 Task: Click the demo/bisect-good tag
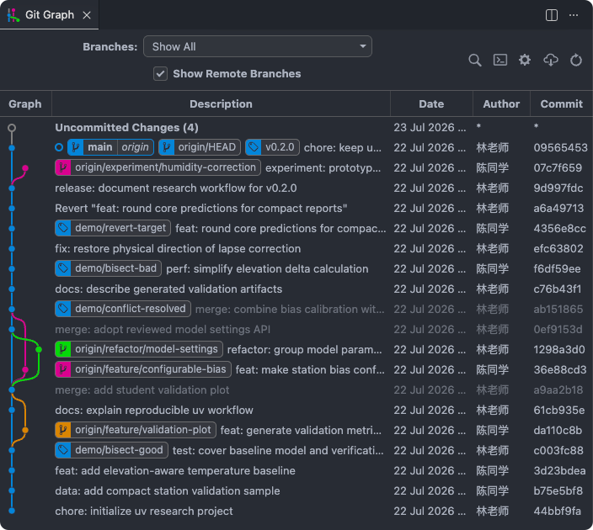111,450
